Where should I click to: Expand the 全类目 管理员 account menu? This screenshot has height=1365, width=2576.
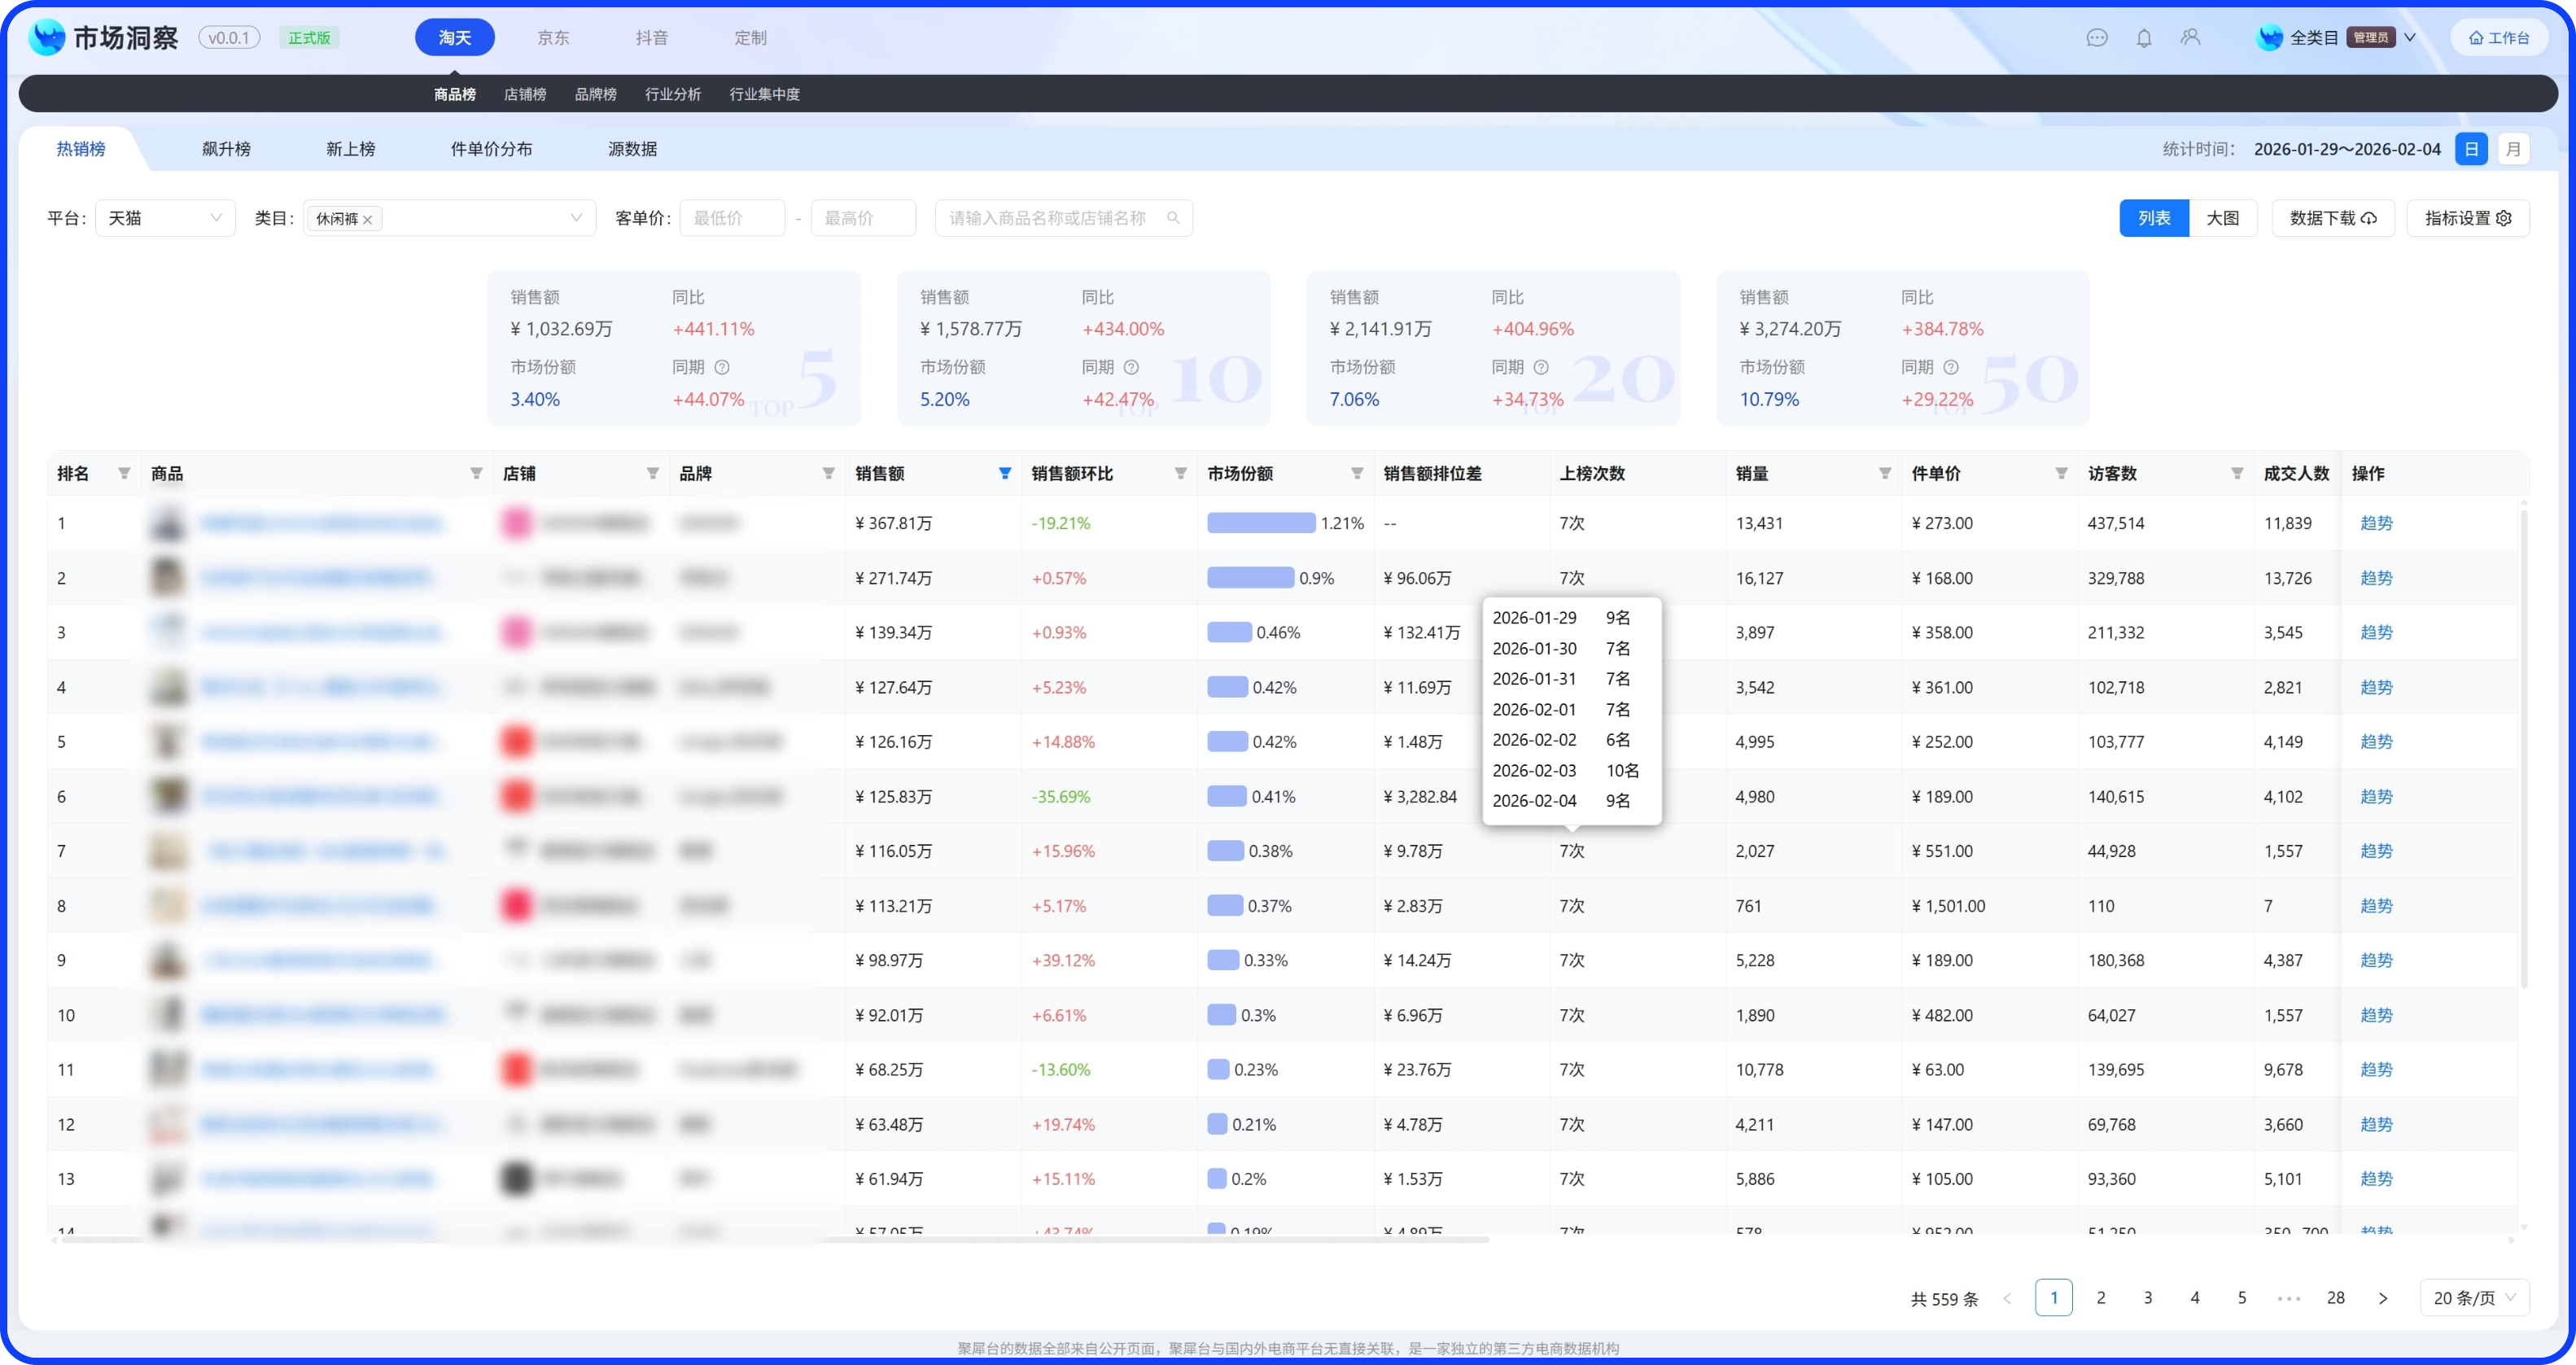coord(2409,38)
